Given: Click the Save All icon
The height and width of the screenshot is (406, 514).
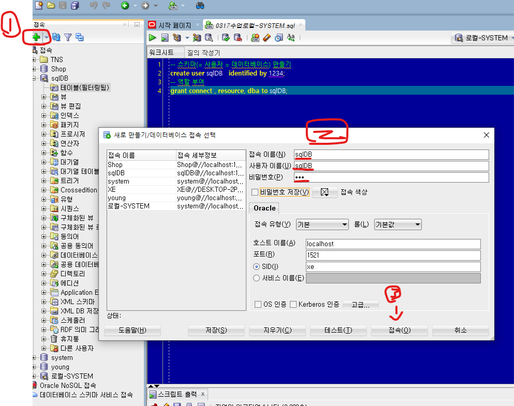Looking at the screenshot, I should point(75,5).
